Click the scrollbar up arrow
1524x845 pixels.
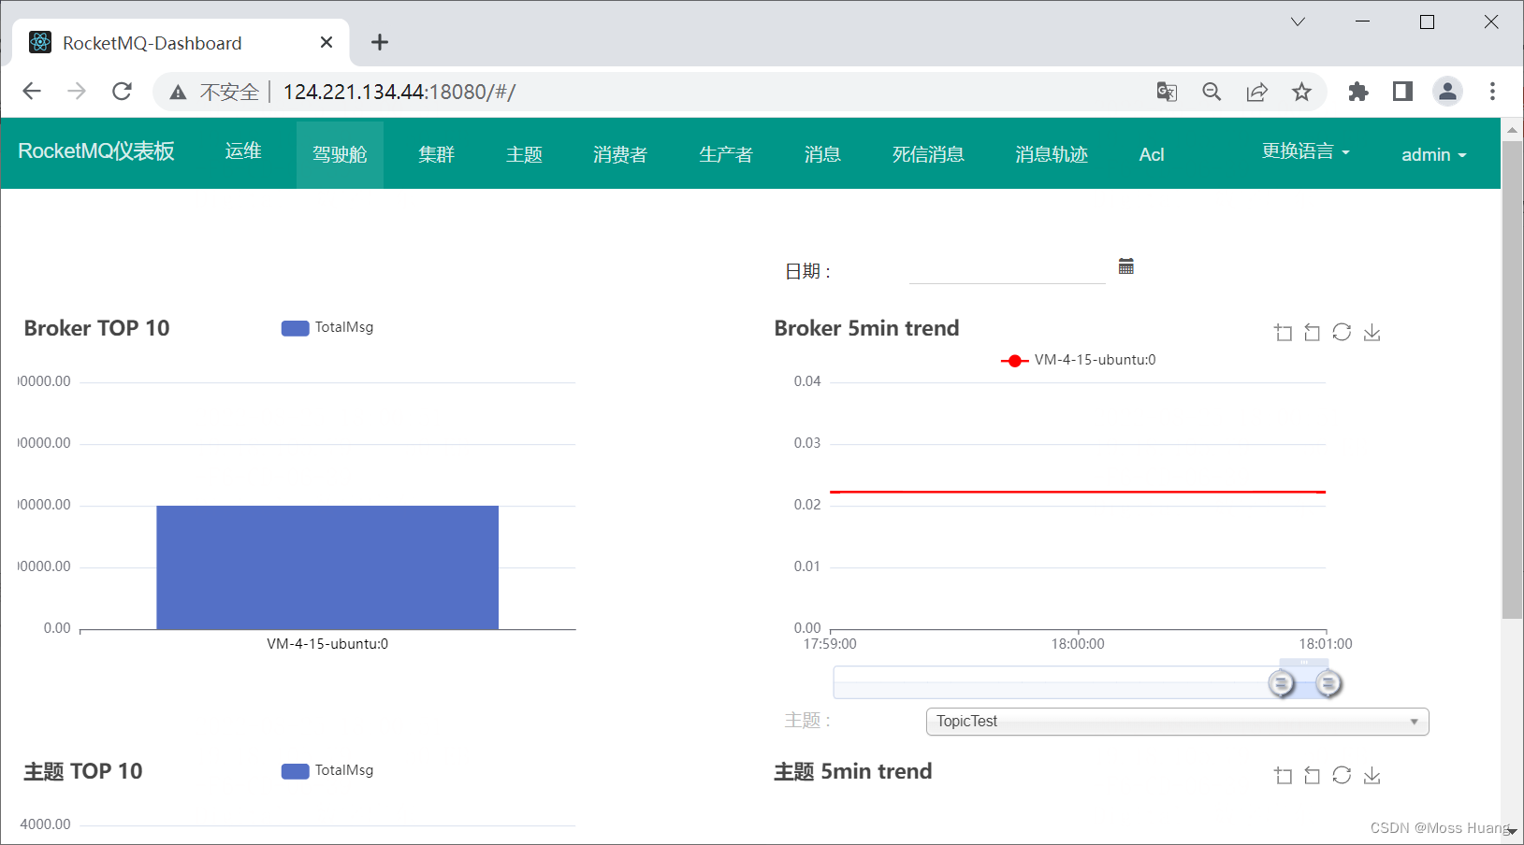click(x=1512, y=129)
